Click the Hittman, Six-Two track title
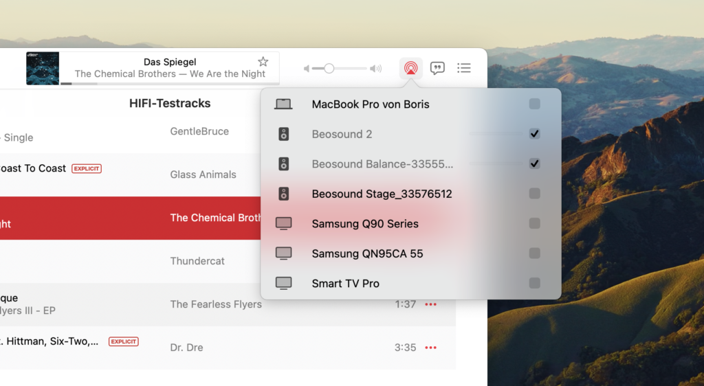This screenshot has height=386, width=704. (49, 341)
